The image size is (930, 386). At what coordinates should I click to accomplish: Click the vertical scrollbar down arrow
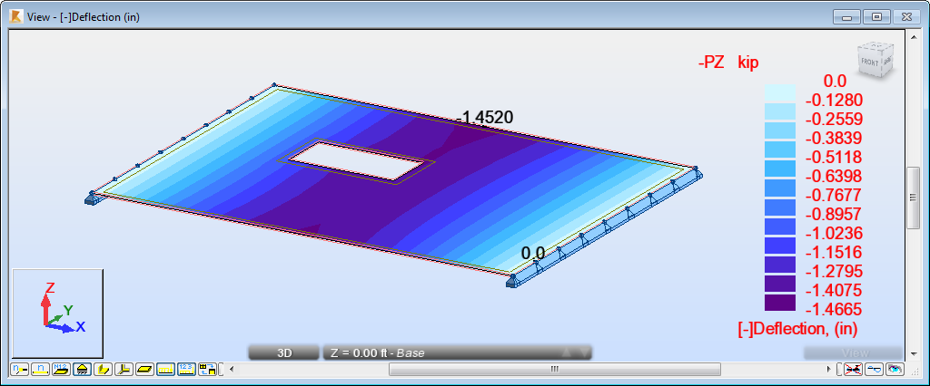point(914,352)
